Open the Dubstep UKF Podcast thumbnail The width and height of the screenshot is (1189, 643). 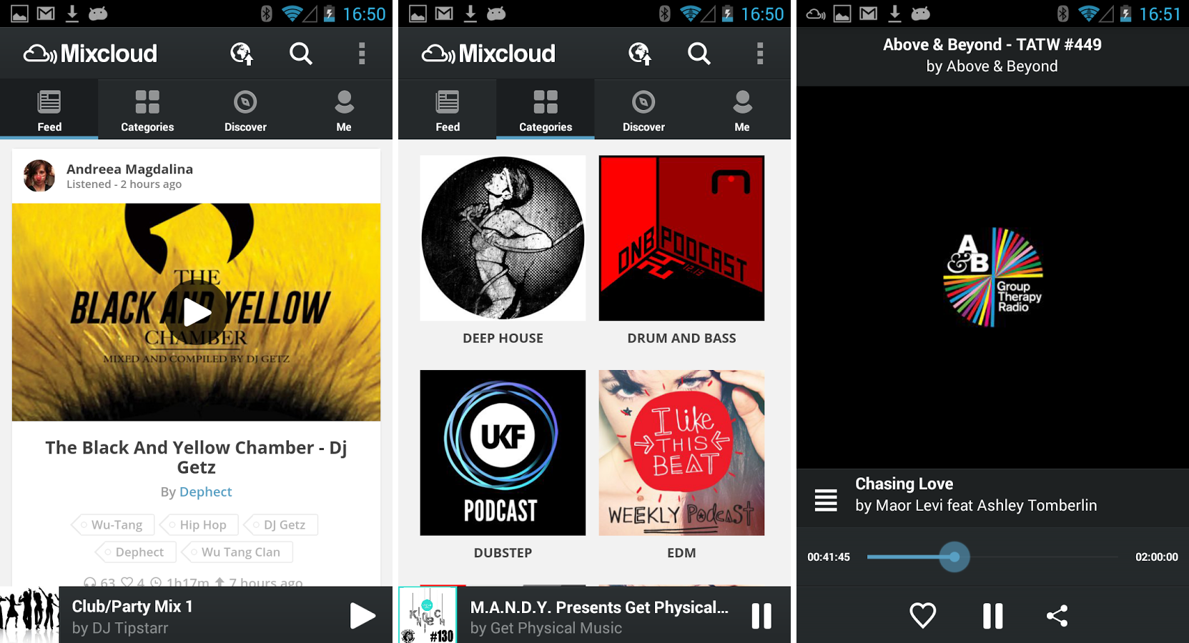coord(503,452)
